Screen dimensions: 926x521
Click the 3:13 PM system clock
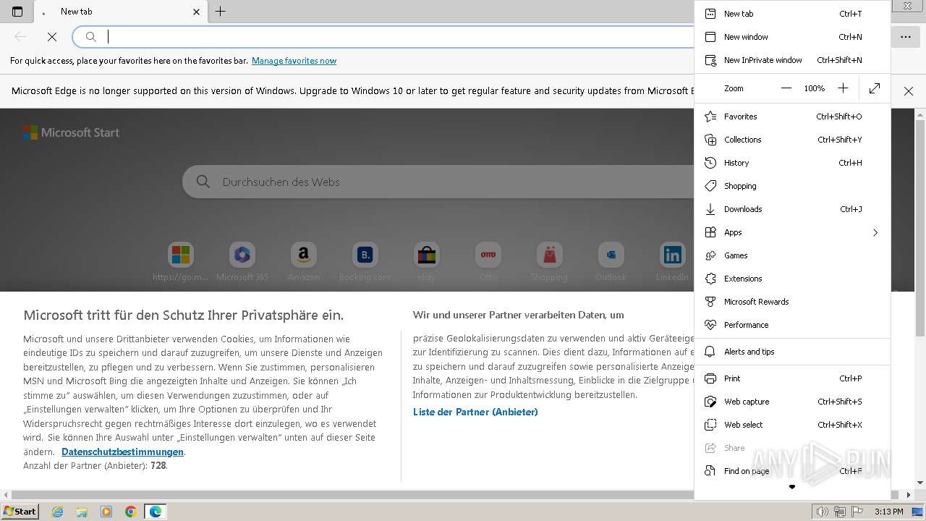(x=888, y=512)
